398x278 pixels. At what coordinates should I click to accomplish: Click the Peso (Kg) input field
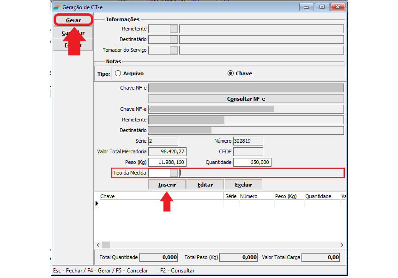pos(167,163)
